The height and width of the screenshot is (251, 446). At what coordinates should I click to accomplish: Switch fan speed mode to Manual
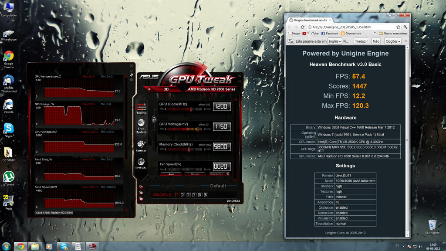point(194,174)
